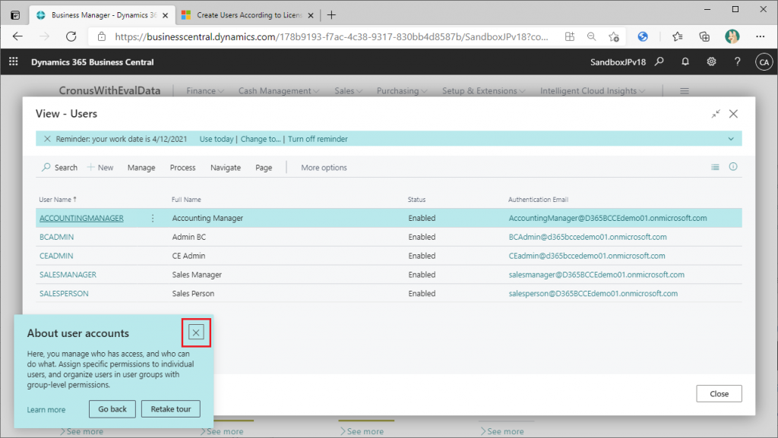Add this page to favorites star icon

[614, 36]
